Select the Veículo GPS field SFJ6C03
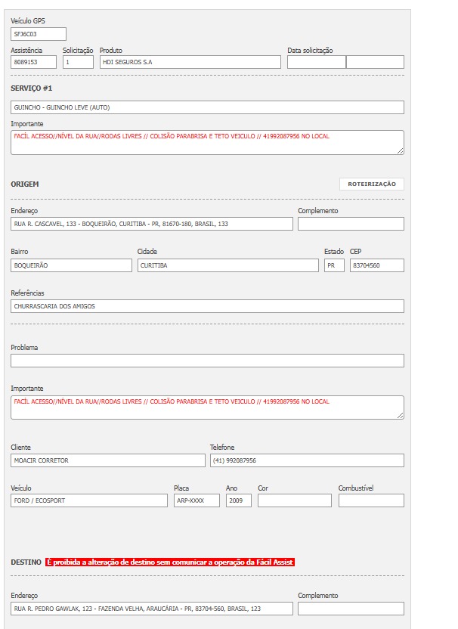This screenshot has width=458, height=629. (x=39, y=34)
